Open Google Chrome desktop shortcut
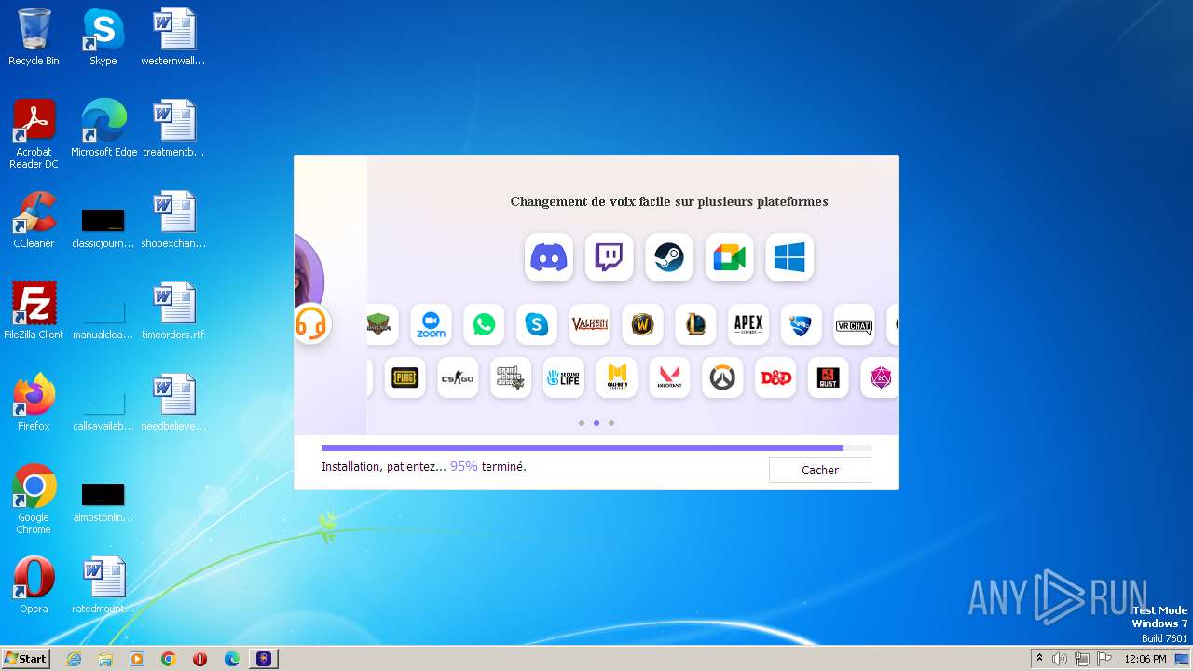This screenshot has height=671, width=1193. click(x=34, y=500)
